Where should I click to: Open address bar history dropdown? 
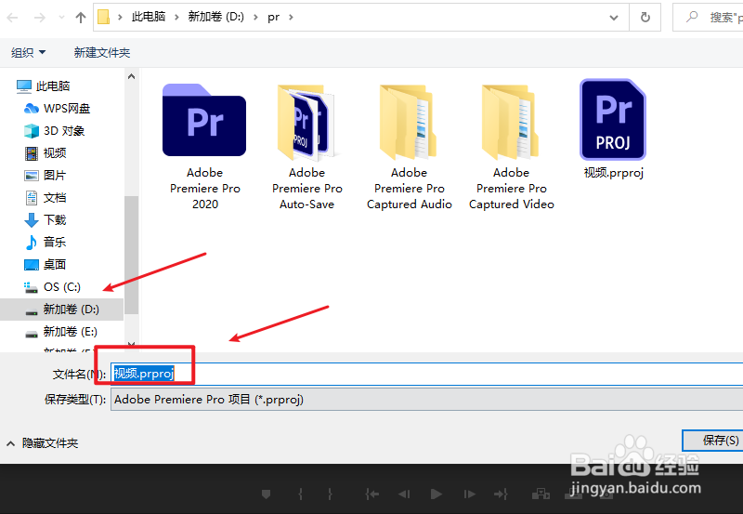tap(614, 18)
